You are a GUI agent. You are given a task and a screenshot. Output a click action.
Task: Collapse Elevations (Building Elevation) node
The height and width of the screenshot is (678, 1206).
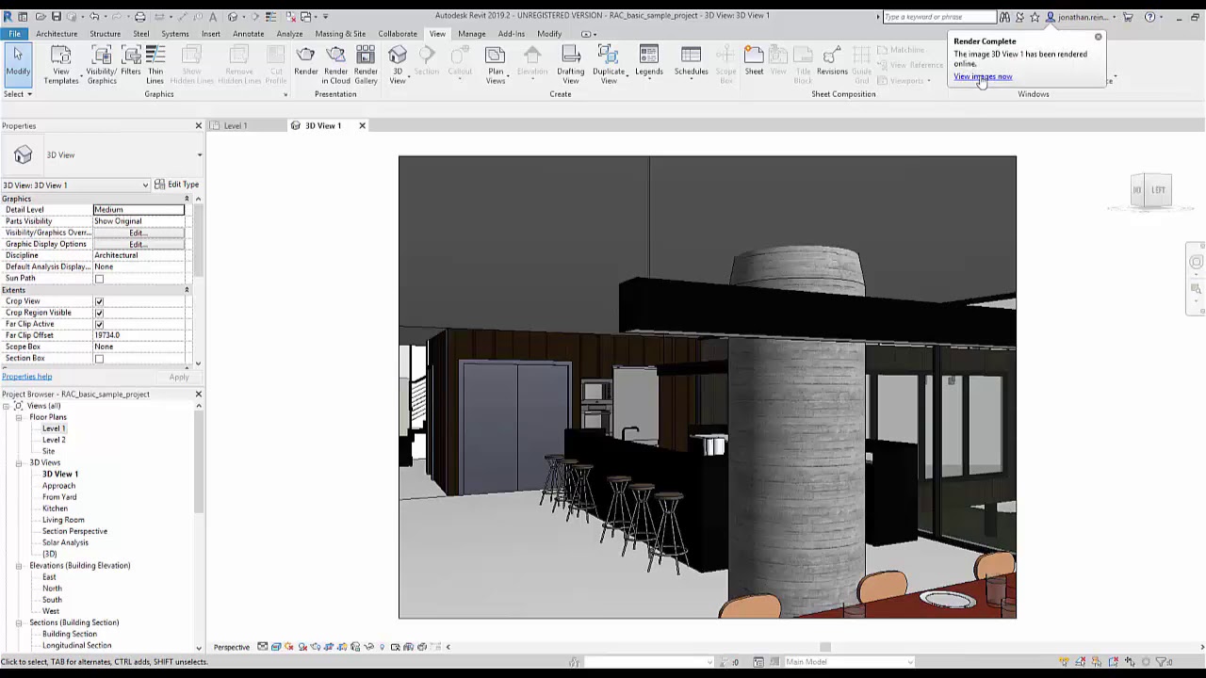coord(19,566)
